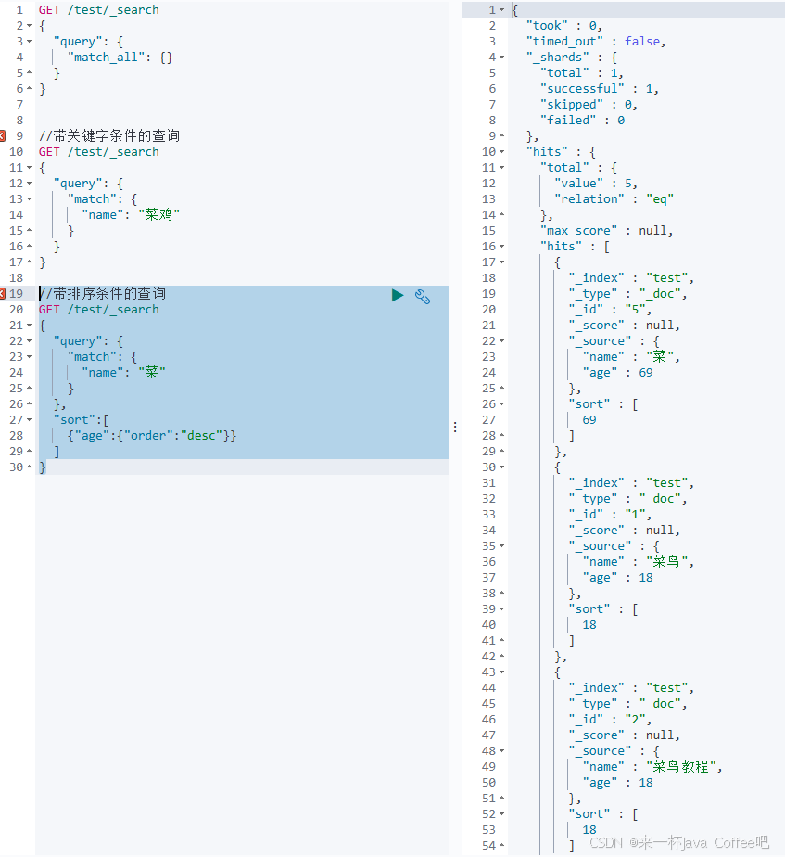The width and height of the screenshot is (785, 857).
Task: Click the "value" : 5 total hits line
Action: [x=596, y=184]
